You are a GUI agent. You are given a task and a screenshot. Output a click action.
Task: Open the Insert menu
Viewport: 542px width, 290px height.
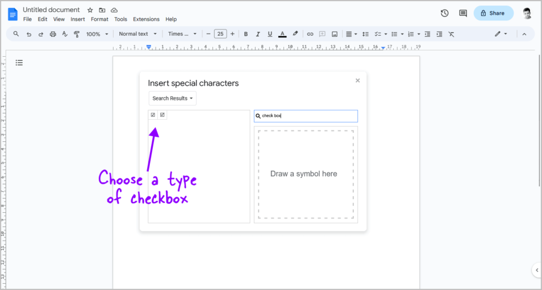click(78, 19)
